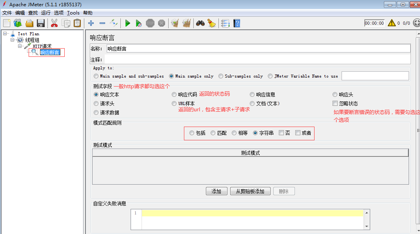Choose 响应头 test field radio
Image resolution: width=420 pixels, height=234 pixels.
[x=335, y=94]
